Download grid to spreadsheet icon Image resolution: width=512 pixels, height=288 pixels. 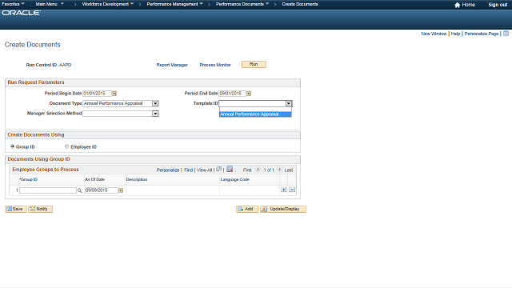coord(230,169)
